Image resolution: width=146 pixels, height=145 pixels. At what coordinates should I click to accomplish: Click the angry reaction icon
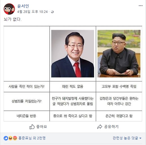(15, 138)
